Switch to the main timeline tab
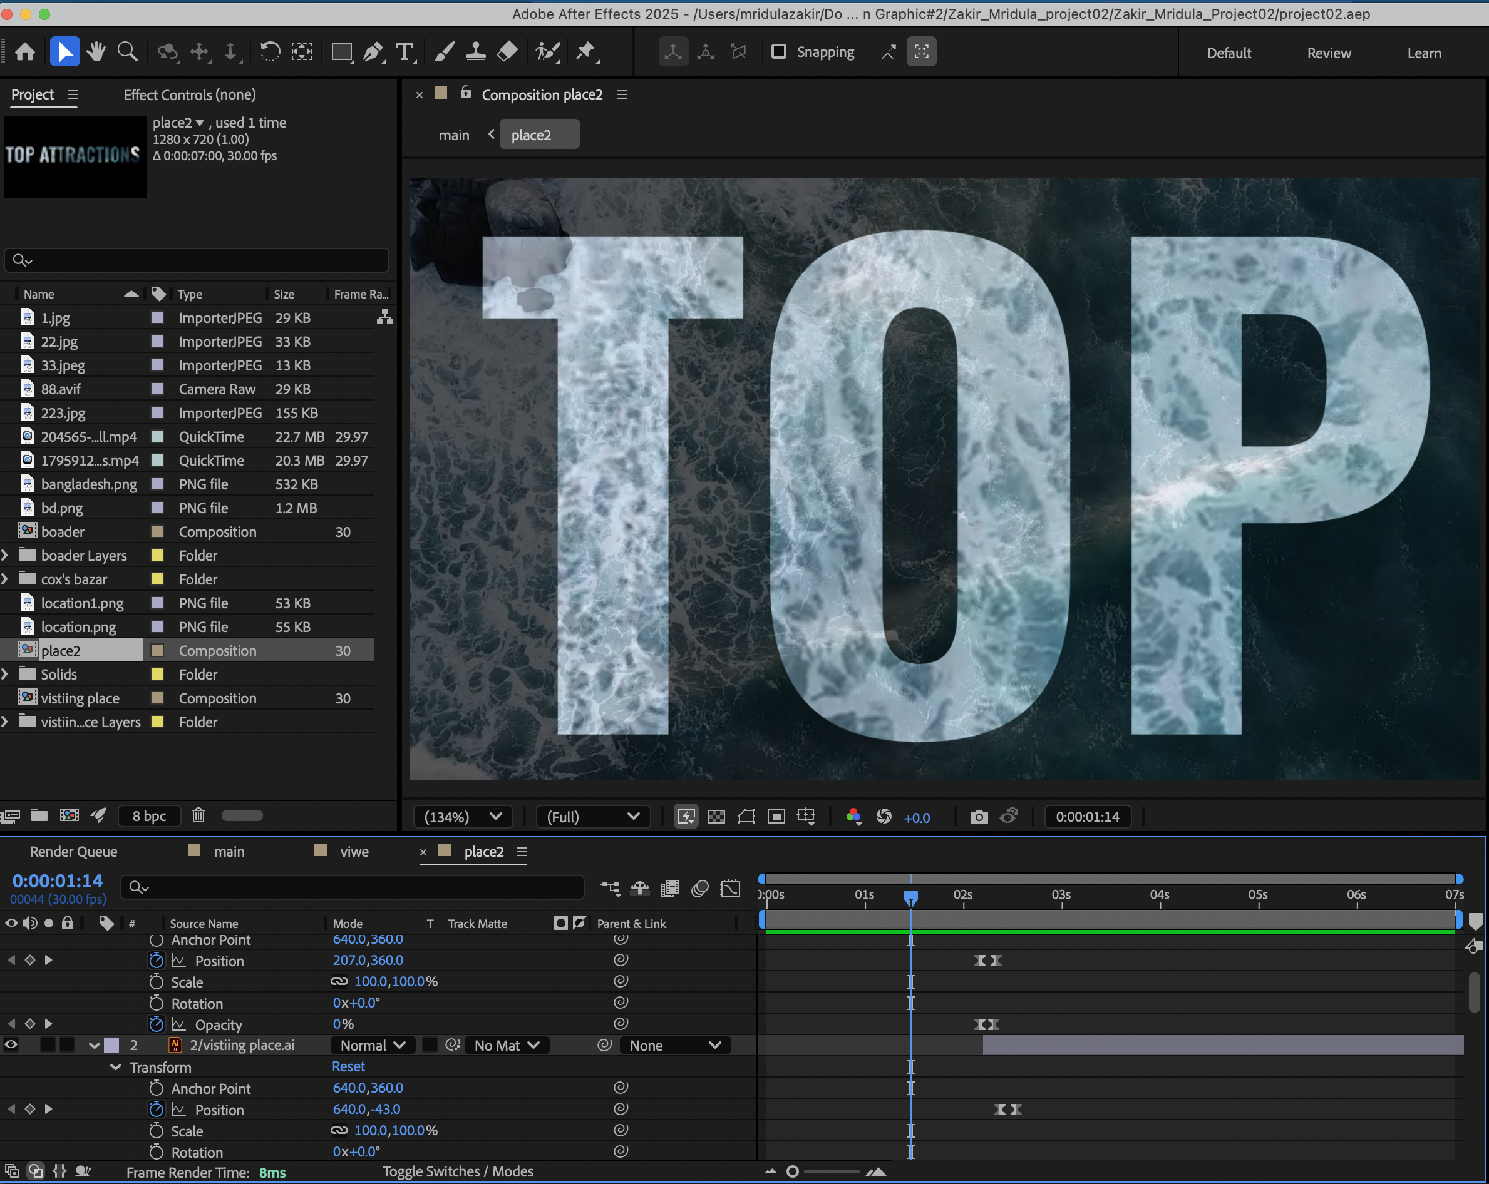This screenshot has width=1489, height=1184. [229, 851]
